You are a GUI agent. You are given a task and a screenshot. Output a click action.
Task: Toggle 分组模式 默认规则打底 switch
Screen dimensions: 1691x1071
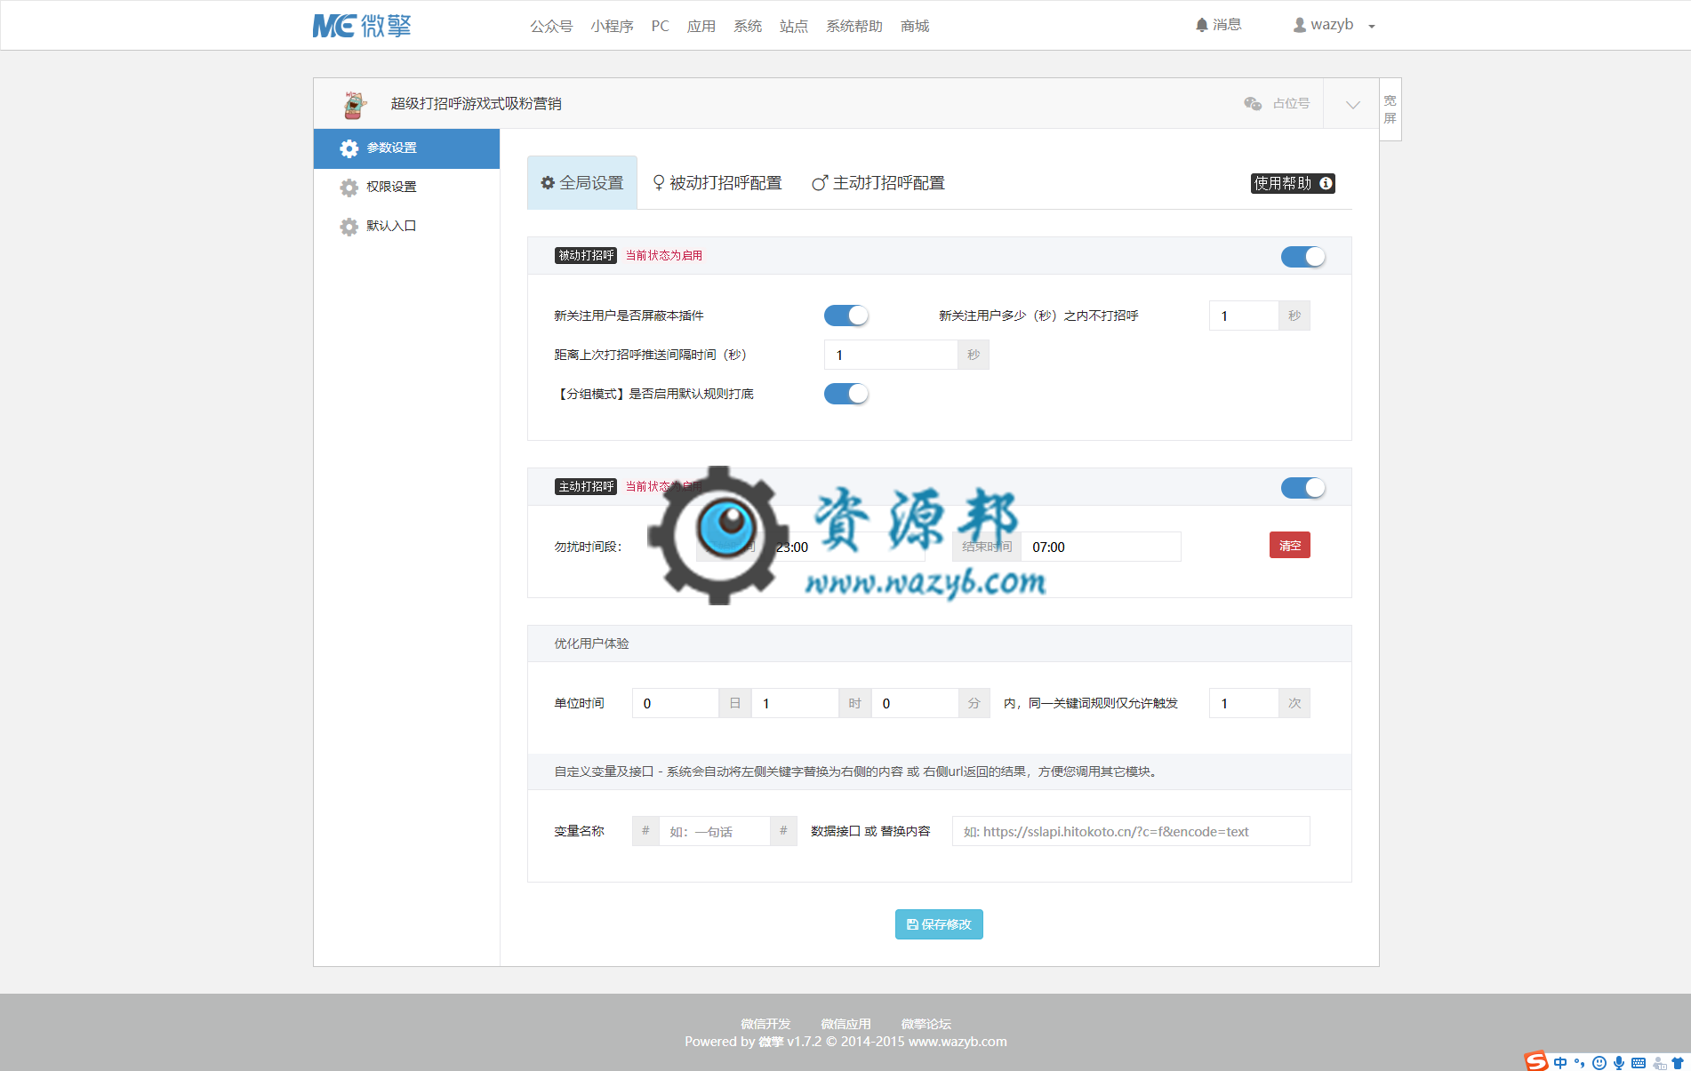pos(846,394)
